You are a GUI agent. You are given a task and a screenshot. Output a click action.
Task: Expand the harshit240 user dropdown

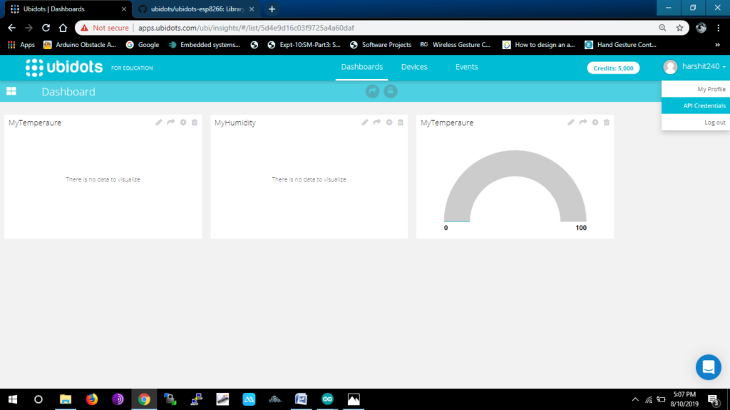(704, 66)
